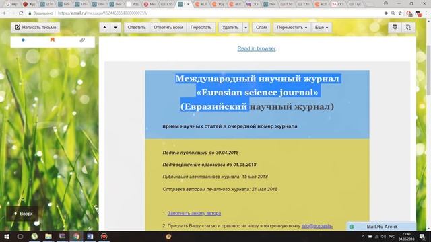
Task: Click line Отправка авторам печатного журнала
Action: (220, 189)
